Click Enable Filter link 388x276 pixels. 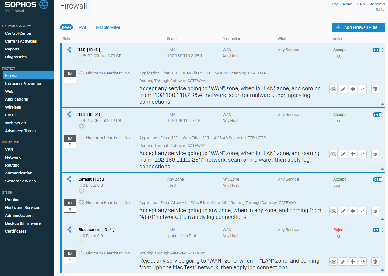click(108, 27)
